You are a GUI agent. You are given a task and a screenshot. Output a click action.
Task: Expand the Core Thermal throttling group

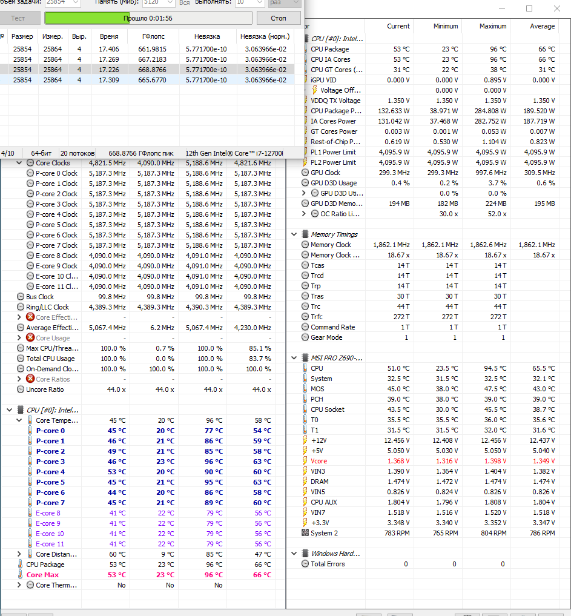[19, 585]
